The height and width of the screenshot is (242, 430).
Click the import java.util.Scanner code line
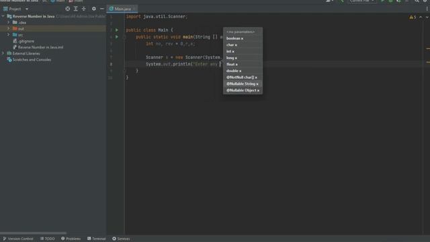click(x=157, y=16)
